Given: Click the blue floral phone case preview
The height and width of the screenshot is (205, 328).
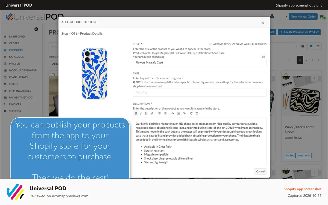Looking at the screenshot, I should tap(95, 74).
